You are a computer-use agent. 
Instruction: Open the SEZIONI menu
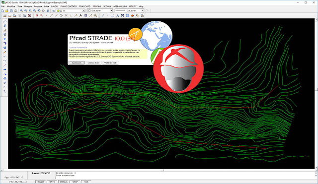pos(107,6)
